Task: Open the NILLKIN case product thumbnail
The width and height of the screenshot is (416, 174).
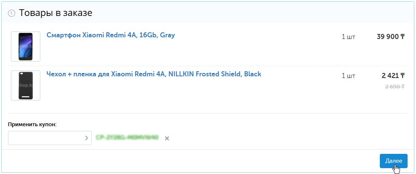Action: tap(26, 86)
